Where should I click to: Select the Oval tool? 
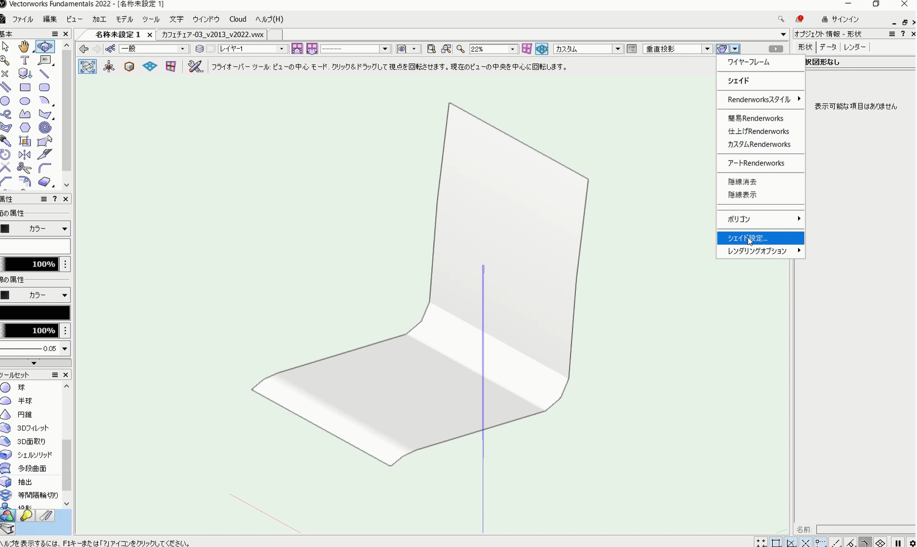(x=25, y=101)
